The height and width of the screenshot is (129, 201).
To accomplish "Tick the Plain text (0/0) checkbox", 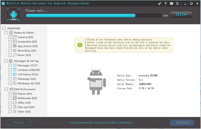I will coord(10,107).
